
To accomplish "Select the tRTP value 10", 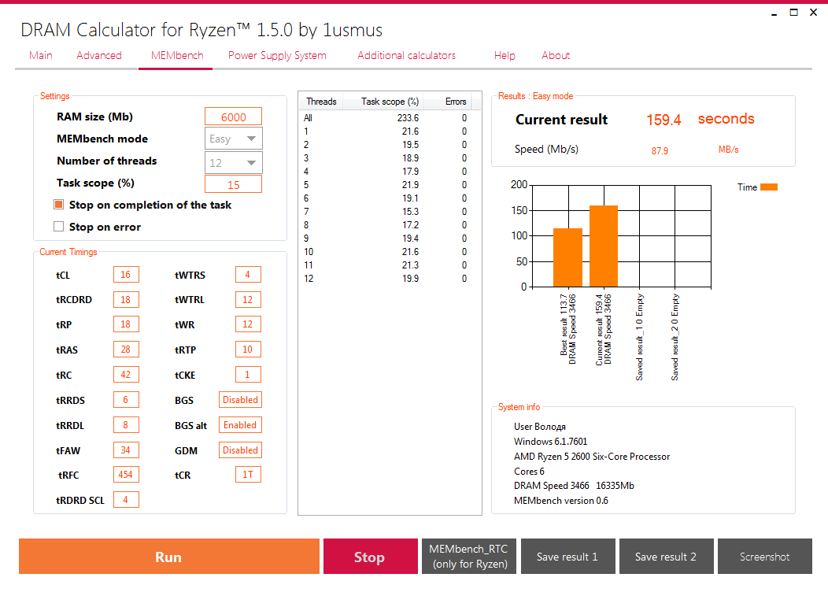I will point(248,350).
